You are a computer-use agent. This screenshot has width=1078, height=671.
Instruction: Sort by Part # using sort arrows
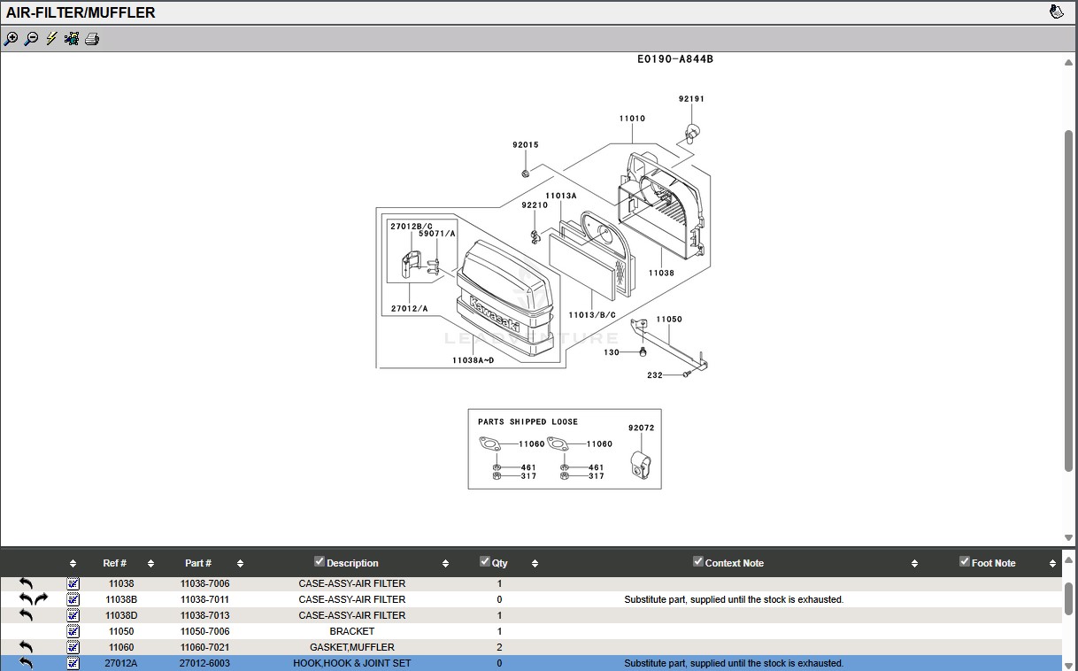240,564
